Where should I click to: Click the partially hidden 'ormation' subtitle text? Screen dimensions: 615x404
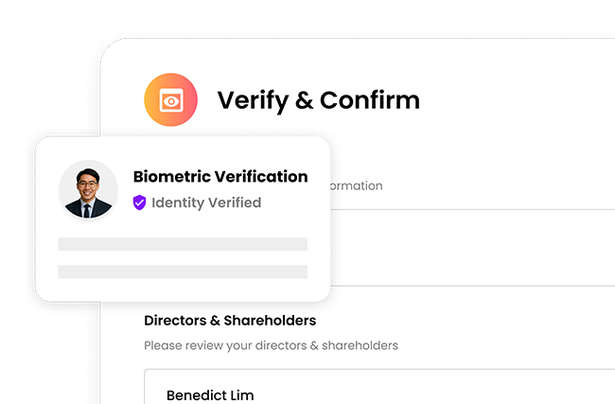[x=357, y=186]
